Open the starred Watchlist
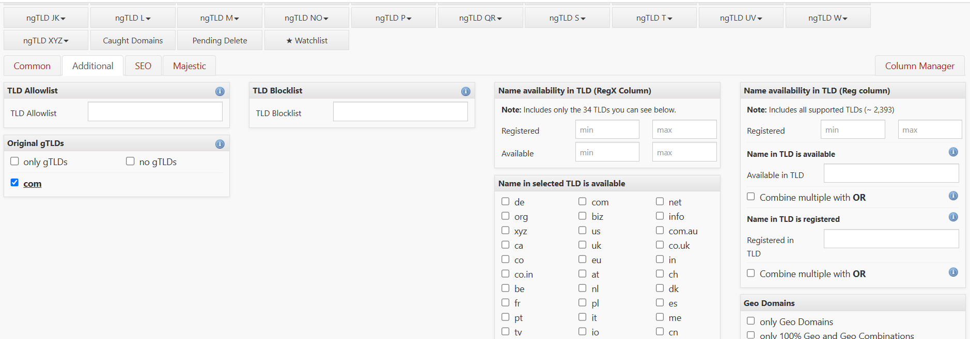Image resolution: width=970 pixels, height=339 pixels. coord(307,40)
